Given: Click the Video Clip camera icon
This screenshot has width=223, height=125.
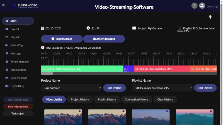Looking at the screenshot, I should coord(7,45).
